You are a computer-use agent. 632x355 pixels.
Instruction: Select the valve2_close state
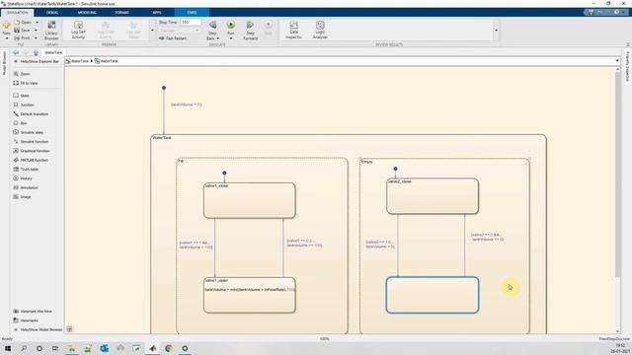pos(433,196)
